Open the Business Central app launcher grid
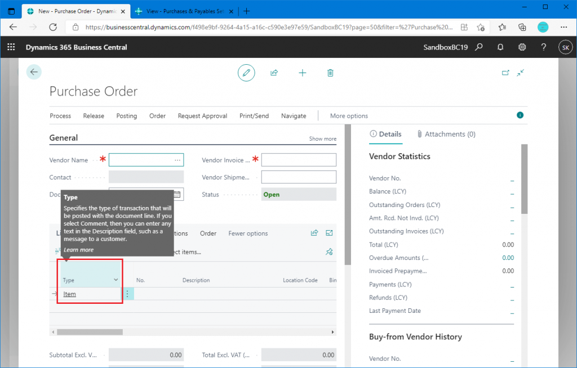This screenshot has height=368, width=577. (11, 47)
